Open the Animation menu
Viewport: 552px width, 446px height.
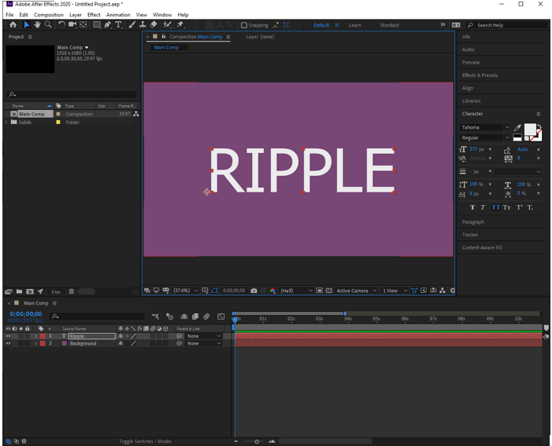click(119, 15)
